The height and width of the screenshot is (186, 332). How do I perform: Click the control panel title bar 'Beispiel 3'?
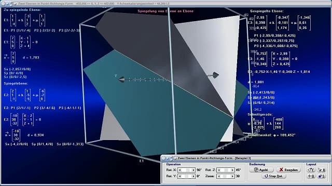click(245, 158)
